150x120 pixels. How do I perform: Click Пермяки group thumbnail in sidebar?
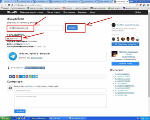tap(114, 54)
